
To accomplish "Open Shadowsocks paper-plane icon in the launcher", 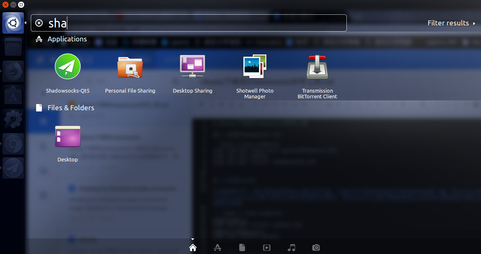I will (13, 168).
